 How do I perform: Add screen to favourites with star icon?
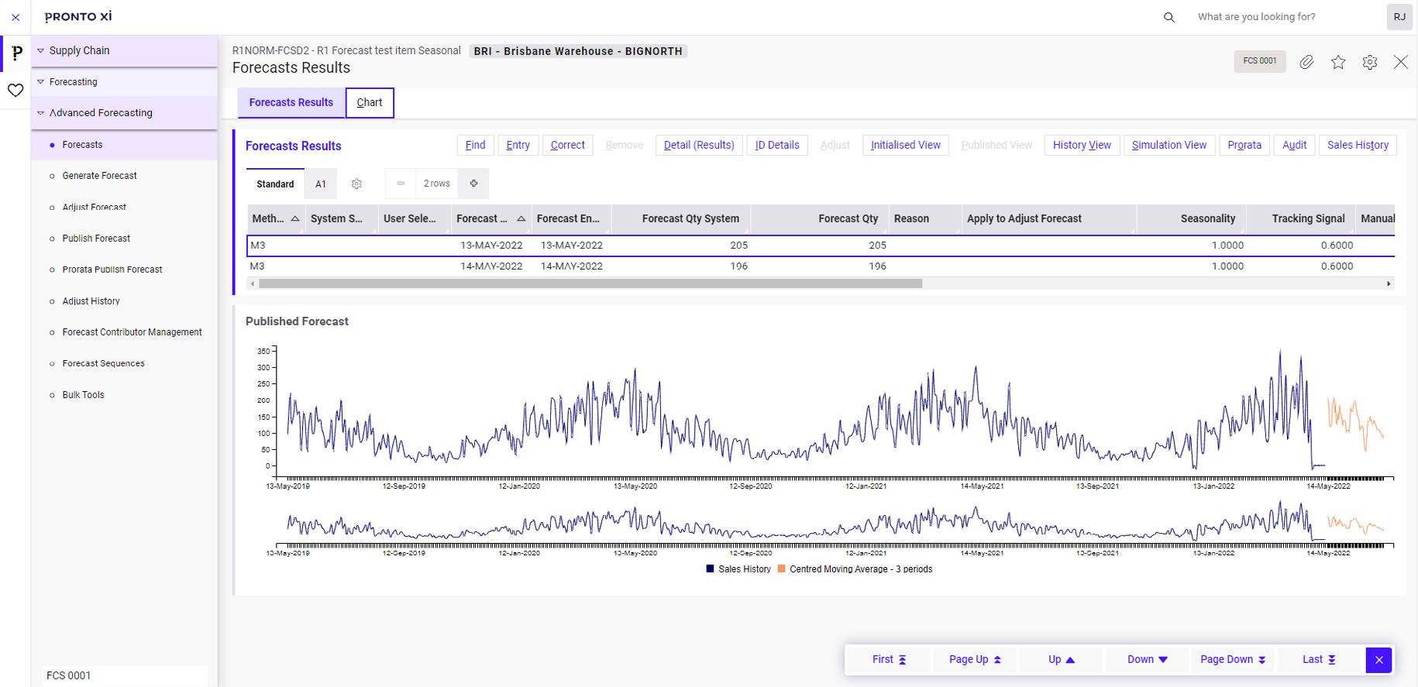(1338, 62)
